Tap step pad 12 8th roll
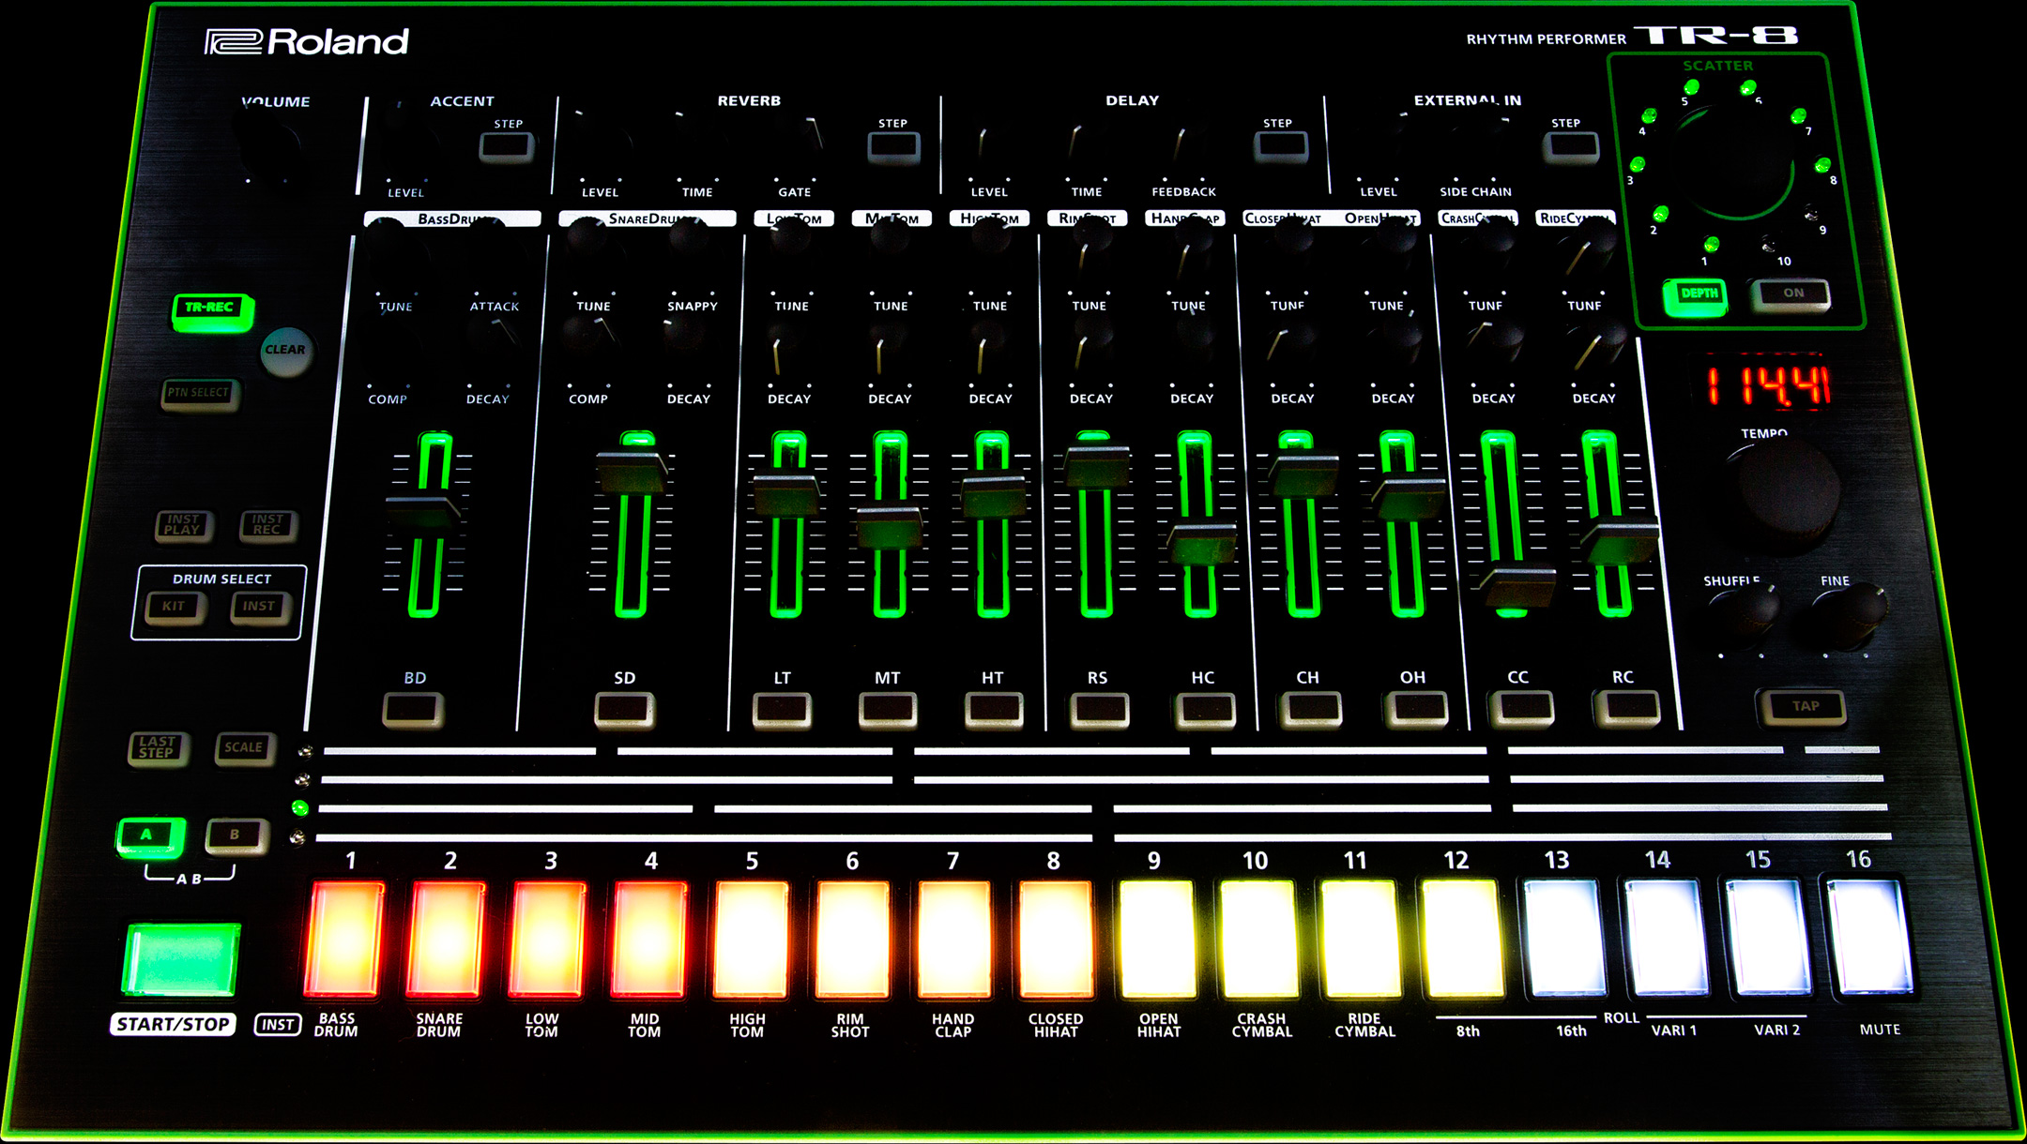Screen dimensions: 2027x1144 (x=1464, y=938)
